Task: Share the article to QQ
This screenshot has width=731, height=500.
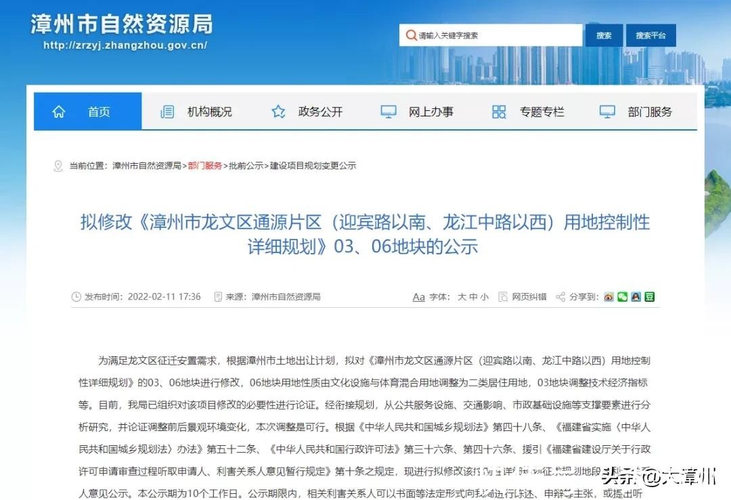Action: [x=634, y=296]
